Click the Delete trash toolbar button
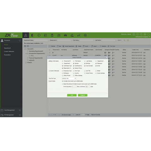The width and height of the screenshot is (151, 151). coord(78,46)
